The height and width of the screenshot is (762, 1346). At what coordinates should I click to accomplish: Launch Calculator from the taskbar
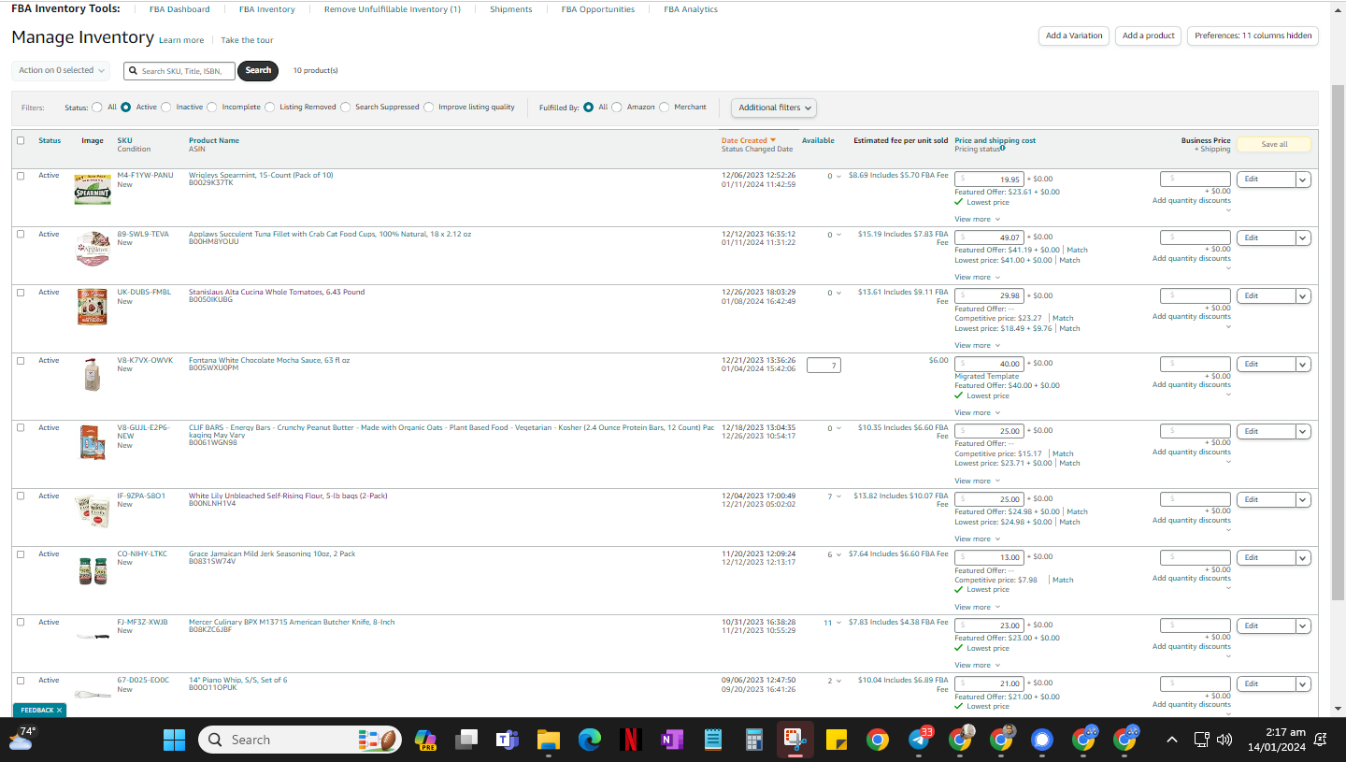coord(754,740)
